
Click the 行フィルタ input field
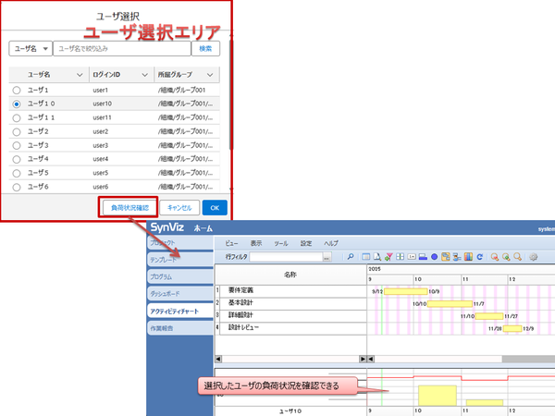(286, 257)
